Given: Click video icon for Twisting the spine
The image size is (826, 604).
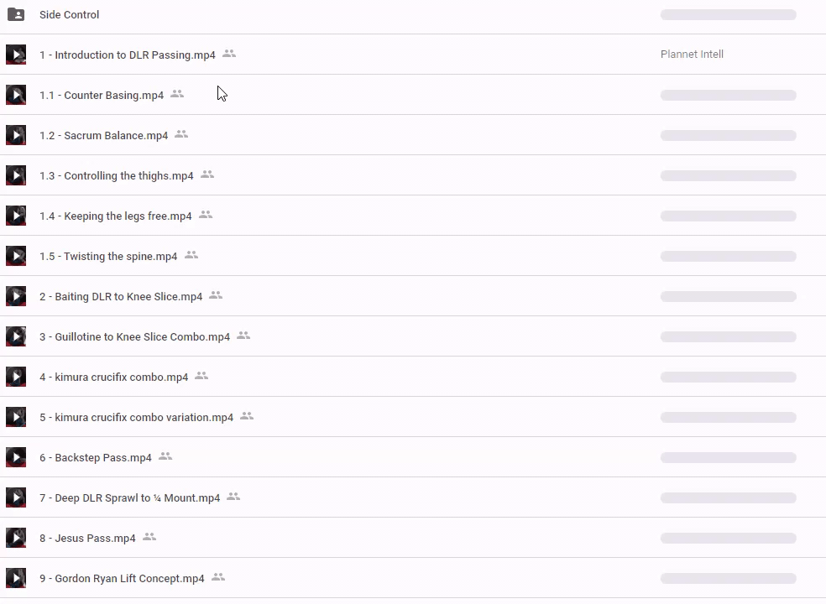Looking at the screenshot, I should click(x=16, y=256).
